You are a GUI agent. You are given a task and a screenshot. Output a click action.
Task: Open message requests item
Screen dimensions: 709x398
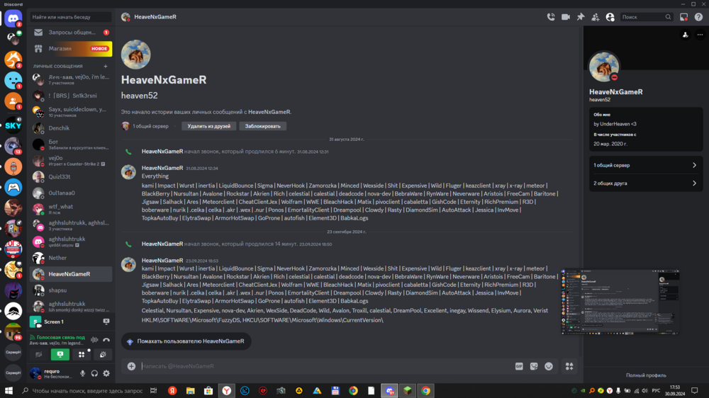71,33
